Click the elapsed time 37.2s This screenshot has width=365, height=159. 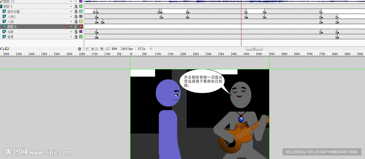[x=142, y=48]
